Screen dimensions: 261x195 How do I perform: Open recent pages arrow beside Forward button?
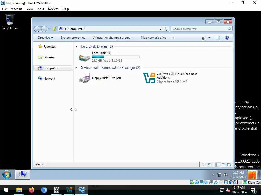point(49,29)
